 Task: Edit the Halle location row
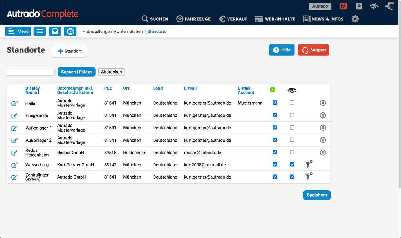tap(14, 103)
